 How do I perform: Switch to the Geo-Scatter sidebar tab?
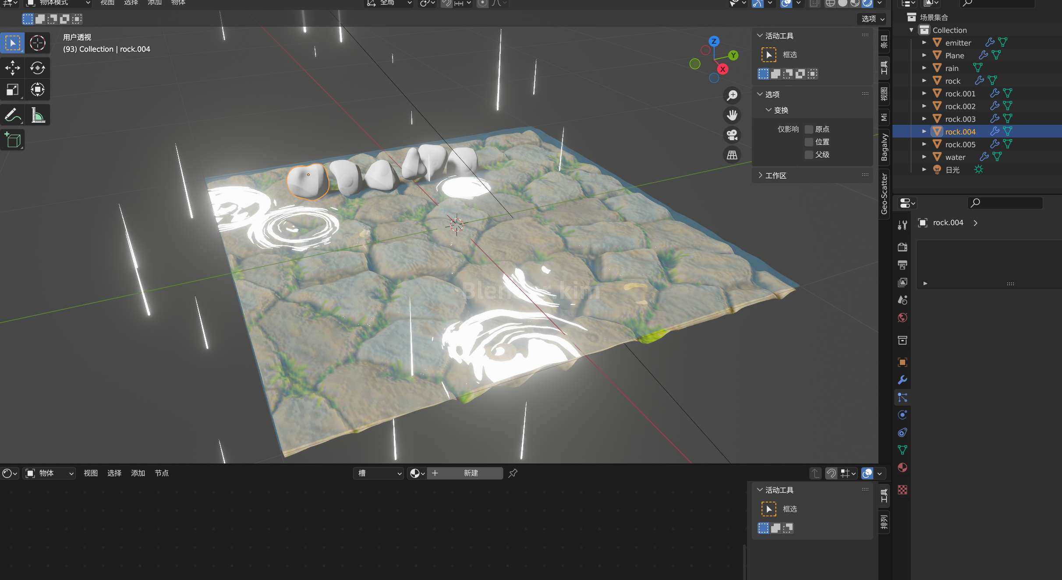(884, 194)
